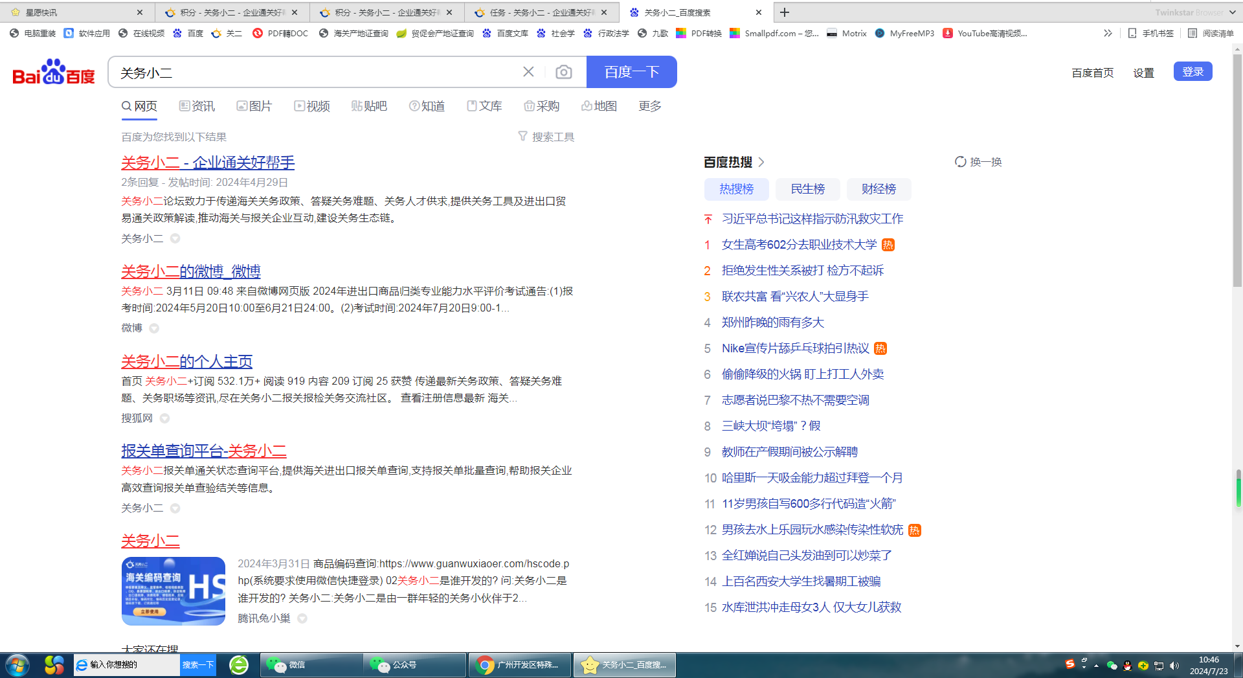Click the Baidu logo
This screenshot has width=1243, height=678.
pyautogui.click(x=54, y=72)
